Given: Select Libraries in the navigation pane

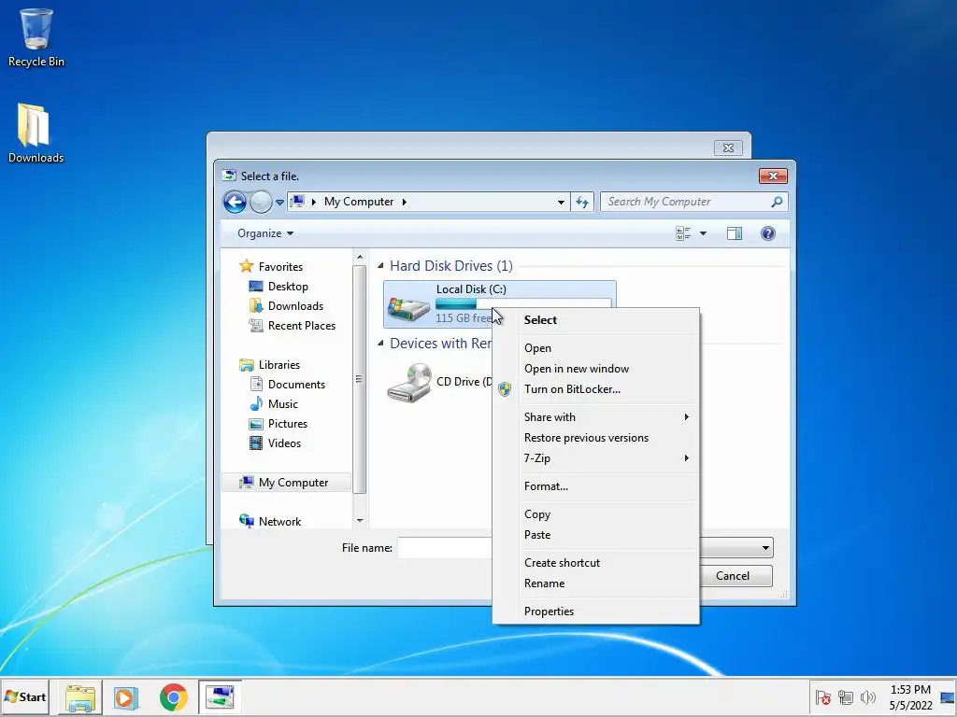Looking at the screenshot, I should [270, 365].
